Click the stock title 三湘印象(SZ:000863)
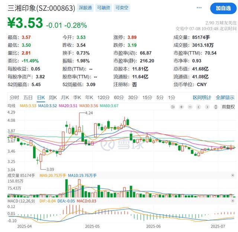The height and width of the screenshot is (232, 238). (41, 8)
